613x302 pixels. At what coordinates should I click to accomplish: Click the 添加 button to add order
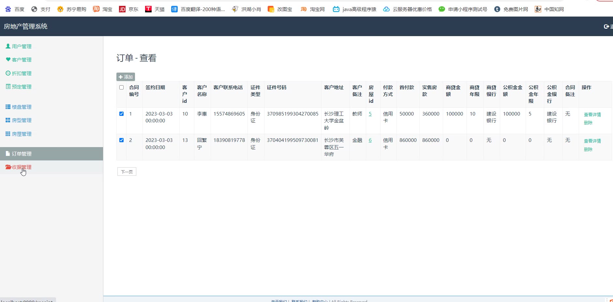point(126,77)
